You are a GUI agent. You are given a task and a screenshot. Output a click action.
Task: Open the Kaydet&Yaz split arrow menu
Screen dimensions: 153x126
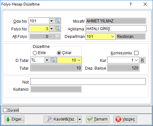pos(80,119)
